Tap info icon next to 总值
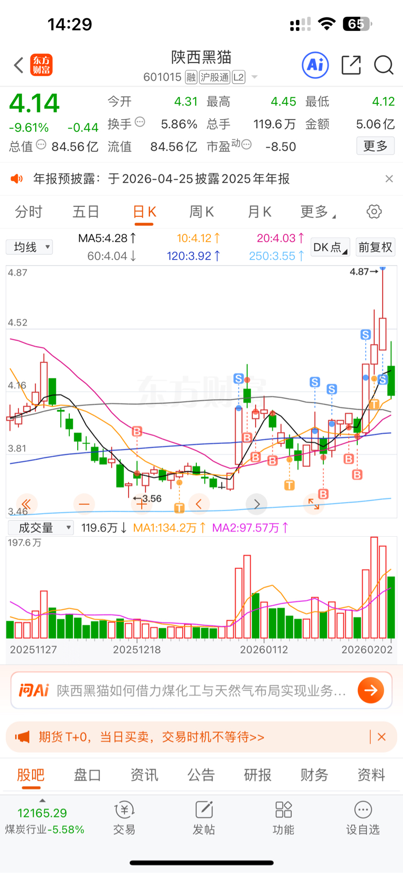The image size is (403, 873). [x=41, y=144]
